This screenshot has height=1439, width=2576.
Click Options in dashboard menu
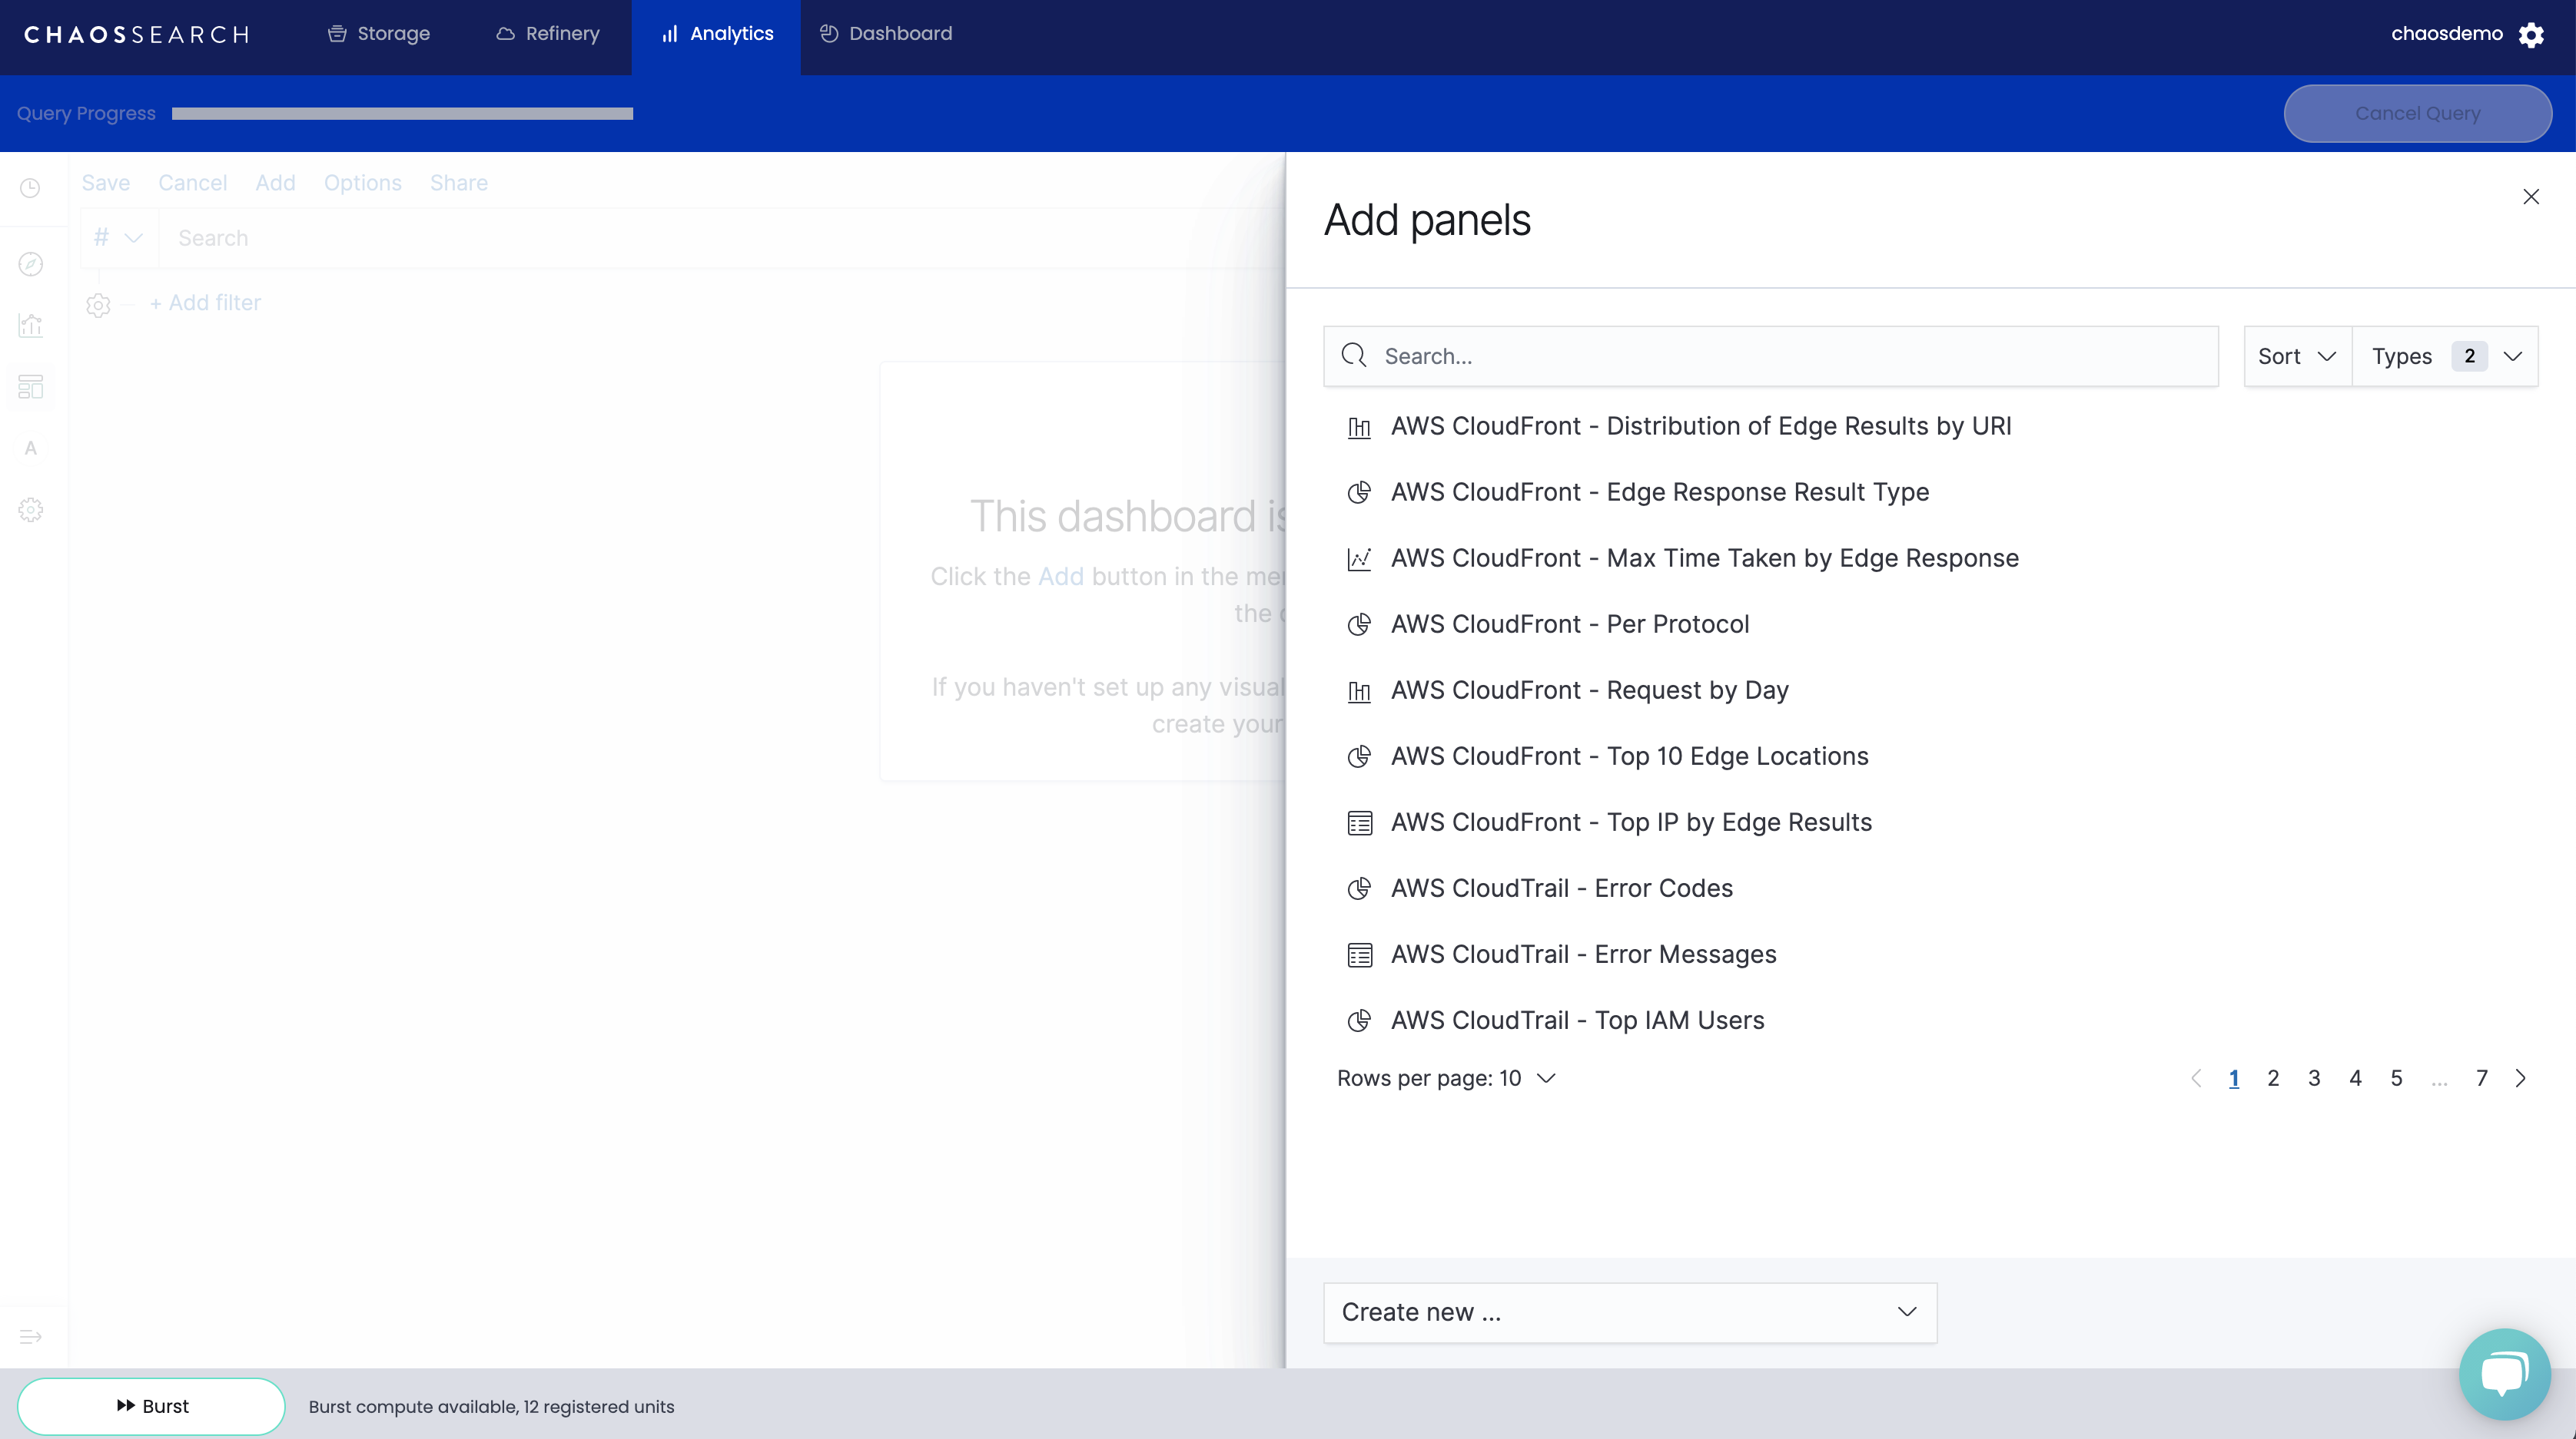tap(363, 183)
